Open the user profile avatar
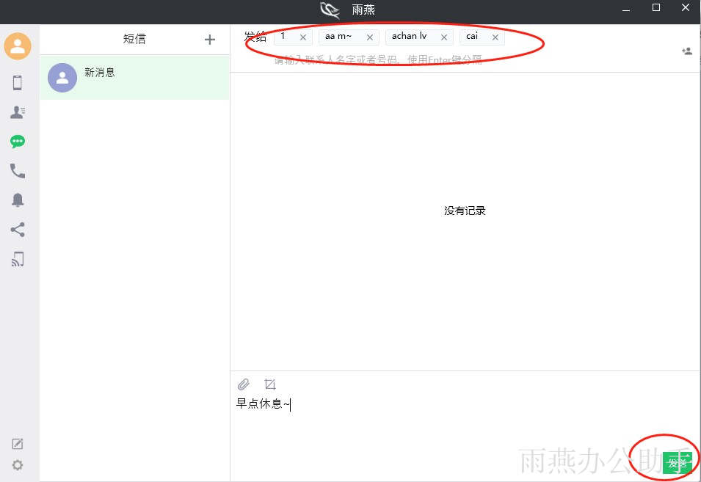Screen dimensions: 701x482 point(18,46)
